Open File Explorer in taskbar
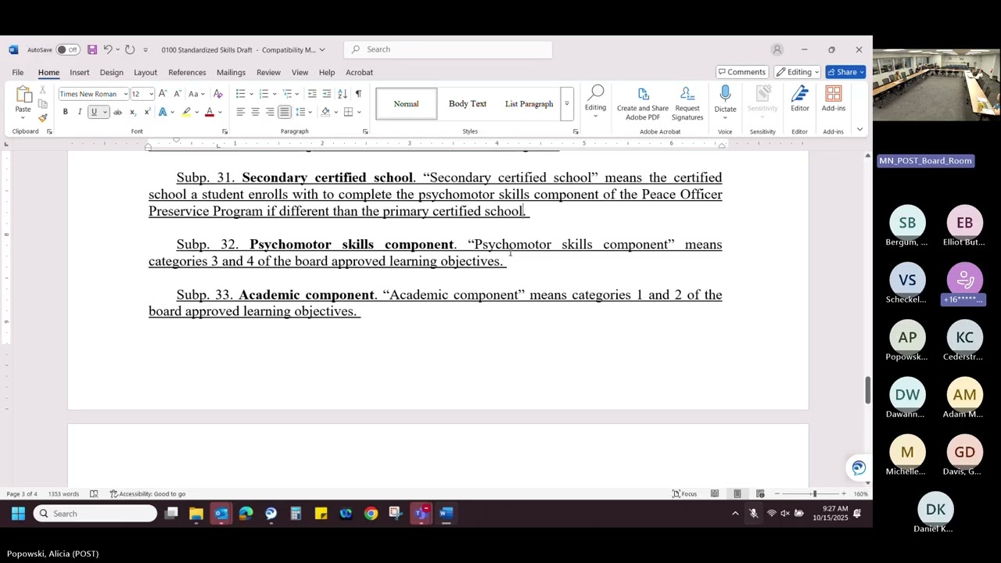This screenshot has height=563, width=1001. click(196, 514)
